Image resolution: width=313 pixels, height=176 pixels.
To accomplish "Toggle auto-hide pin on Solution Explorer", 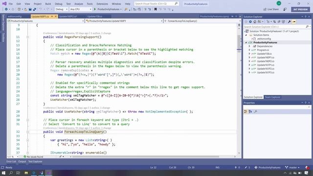I will click(x=305, y=17).
